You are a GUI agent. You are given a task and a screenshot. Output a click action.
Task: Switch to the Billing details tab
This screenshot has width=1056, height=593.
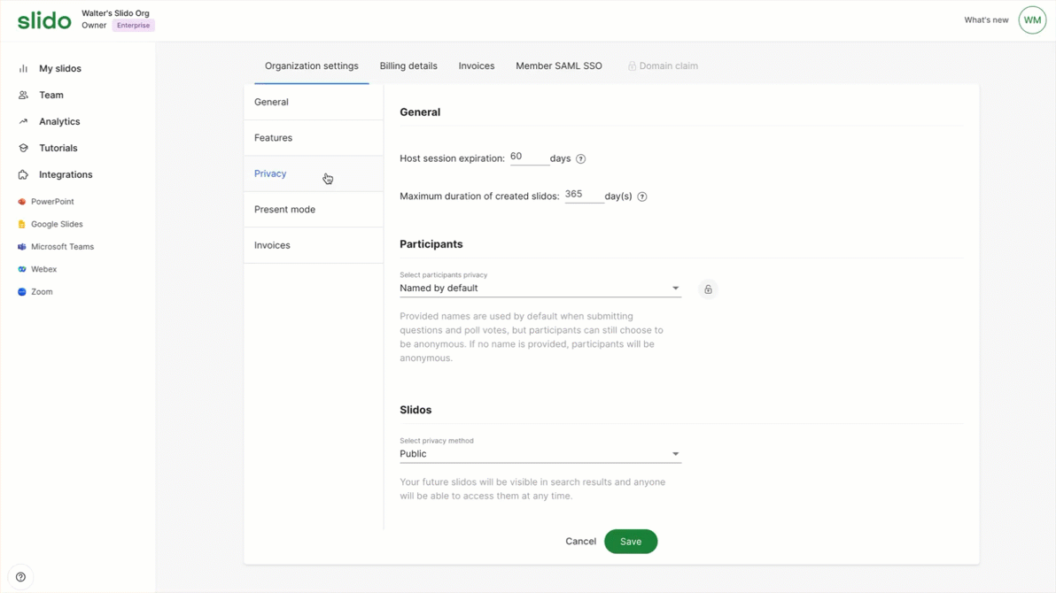click(408, 66)
